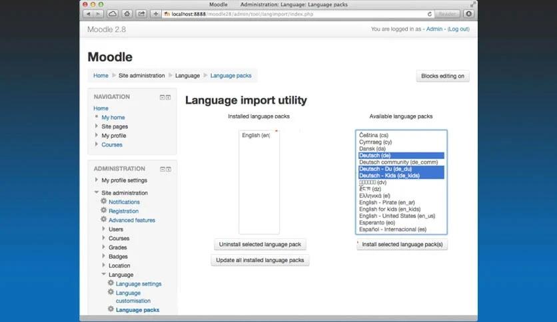557x322 pixels.
Task: Click the browser address bar URL
Action: [242, 14]
